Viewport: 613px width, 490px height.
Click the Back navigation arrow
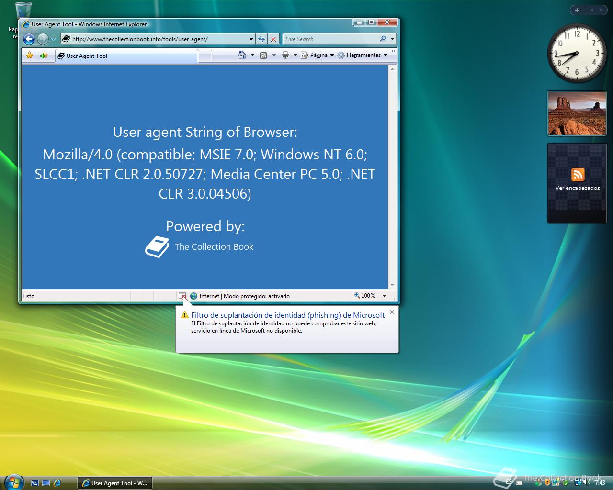coord(29,39)
